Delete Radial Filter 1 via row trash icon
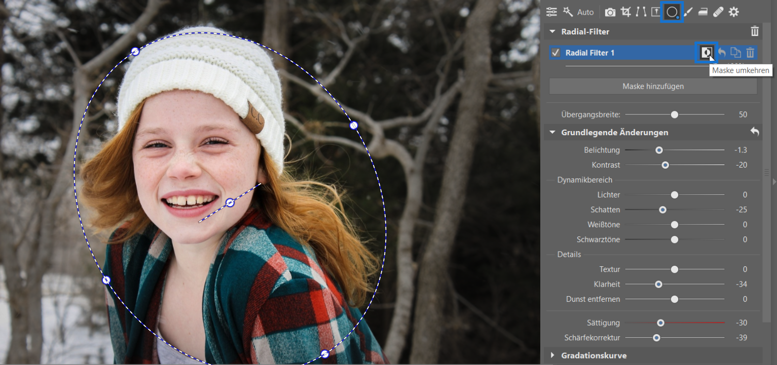The width and height of the screenshot is (777, 365). click(x=751, y=52)
